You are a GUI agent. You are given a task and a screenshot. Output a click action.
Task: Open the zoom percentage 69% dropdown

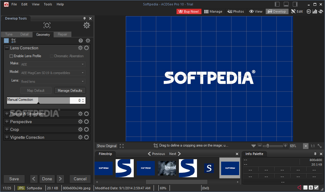click(305, 146)
